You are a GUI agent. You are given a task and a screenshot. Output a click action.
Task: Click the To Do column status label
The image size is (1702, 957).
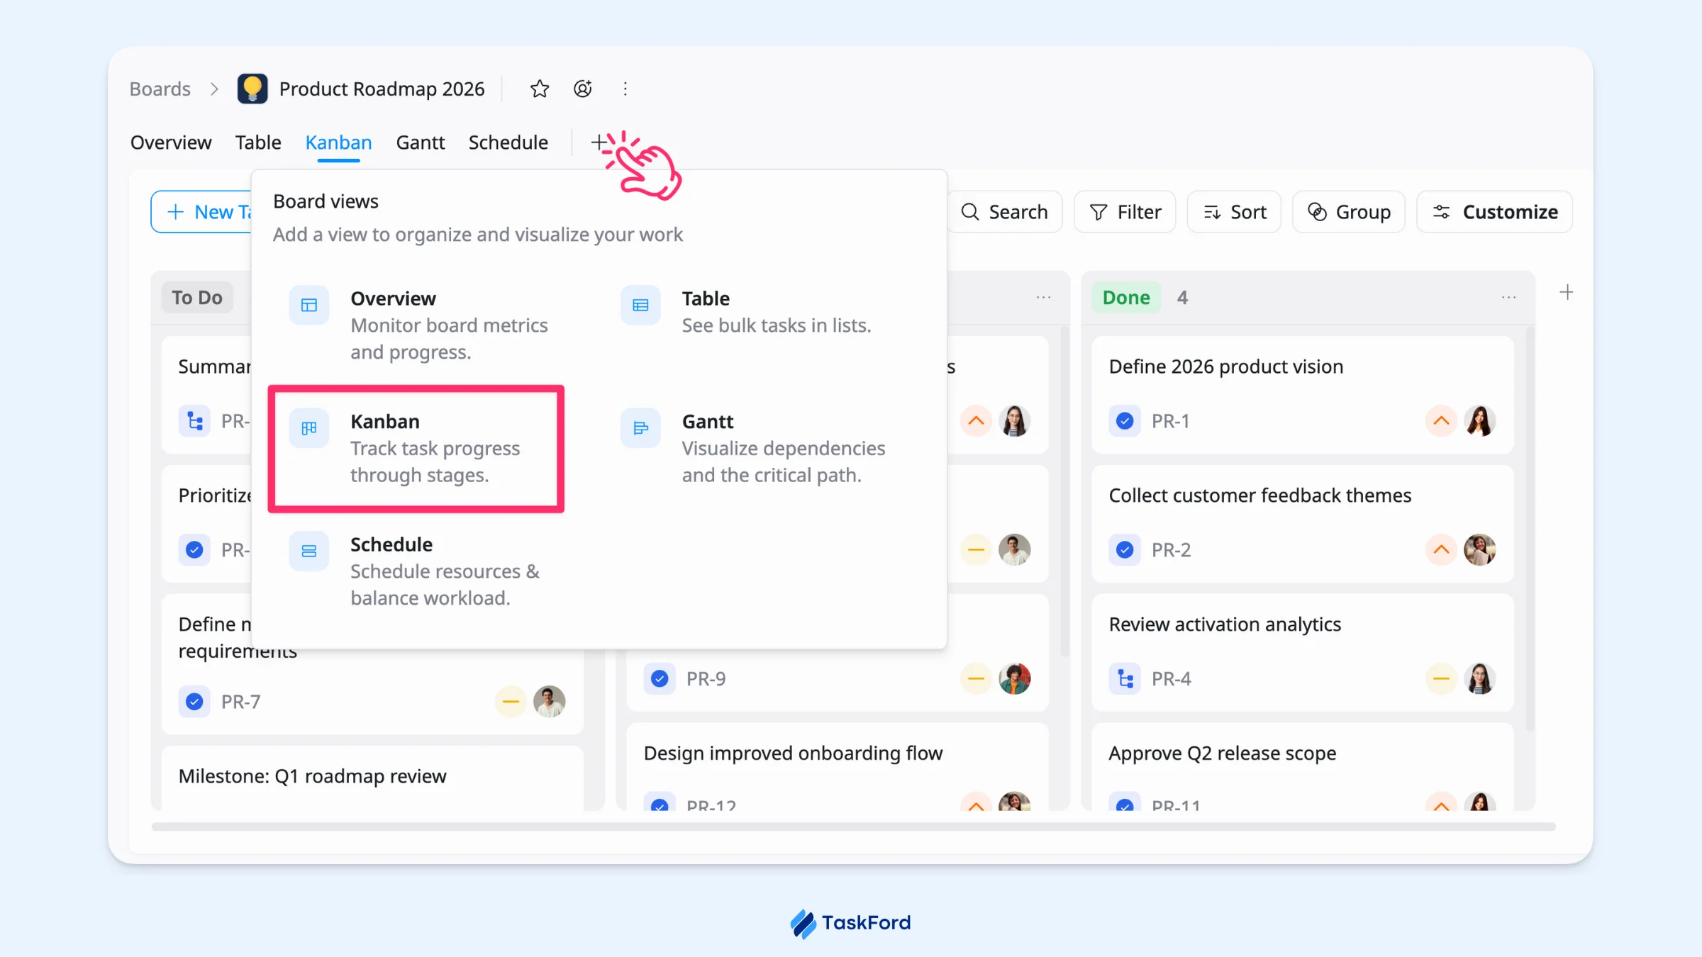[x=197, y=298]
